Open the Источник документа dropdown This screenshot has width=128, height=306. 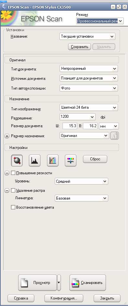click(89, 79)
